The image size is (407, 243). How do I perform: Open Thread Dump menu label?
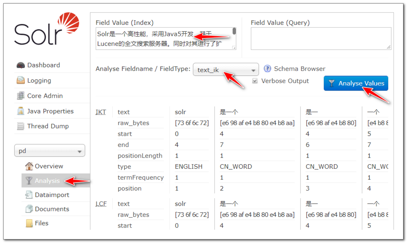click(48, 126)
